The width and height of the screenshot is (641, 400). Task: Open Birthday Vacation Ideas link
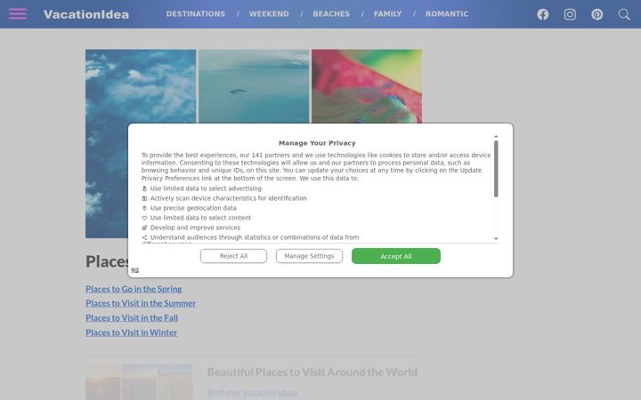(x=252, y=393)
